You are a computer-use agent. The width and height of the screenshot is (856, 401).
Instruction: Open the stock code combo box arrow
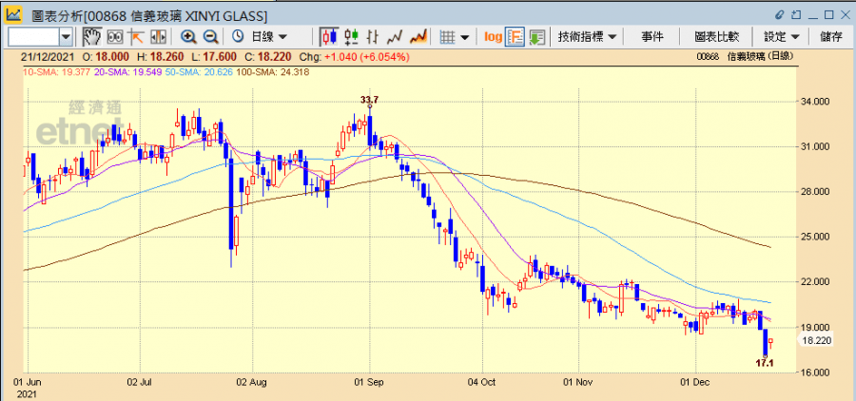click(66, 36)
